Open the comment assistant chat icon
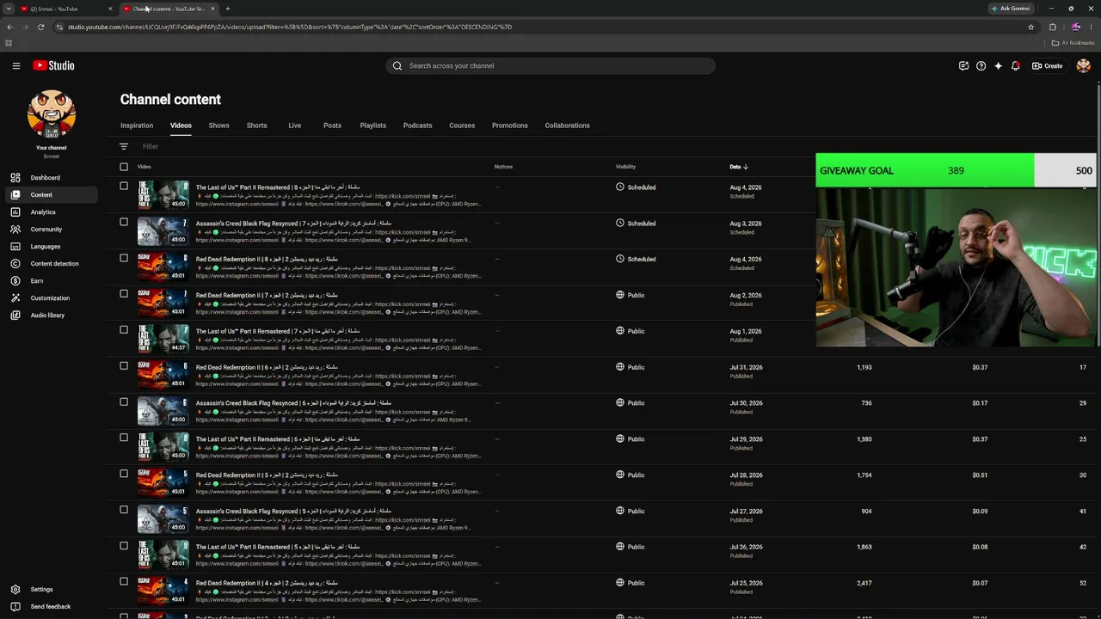The image size is (1101, 619). point(963,65)
